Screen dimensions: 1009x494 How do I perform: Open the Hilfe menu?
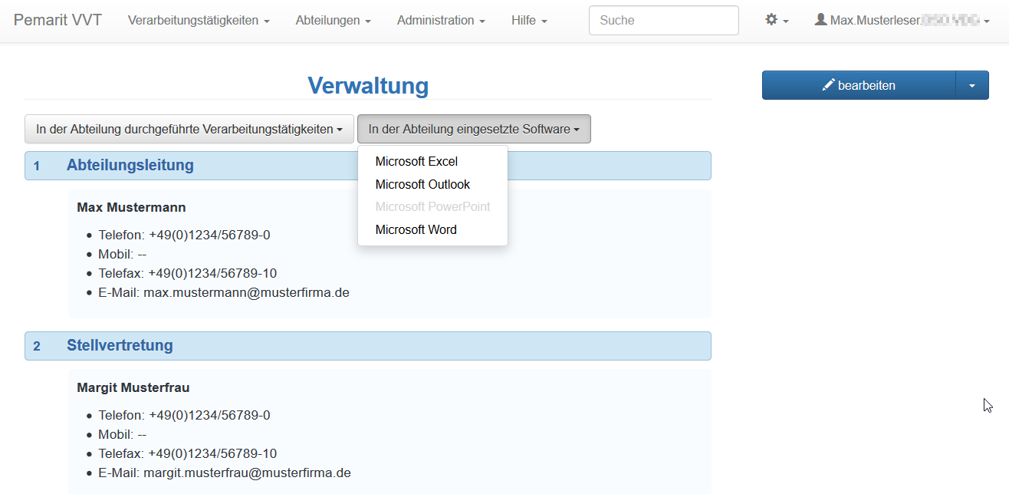[x=529, y=21]
